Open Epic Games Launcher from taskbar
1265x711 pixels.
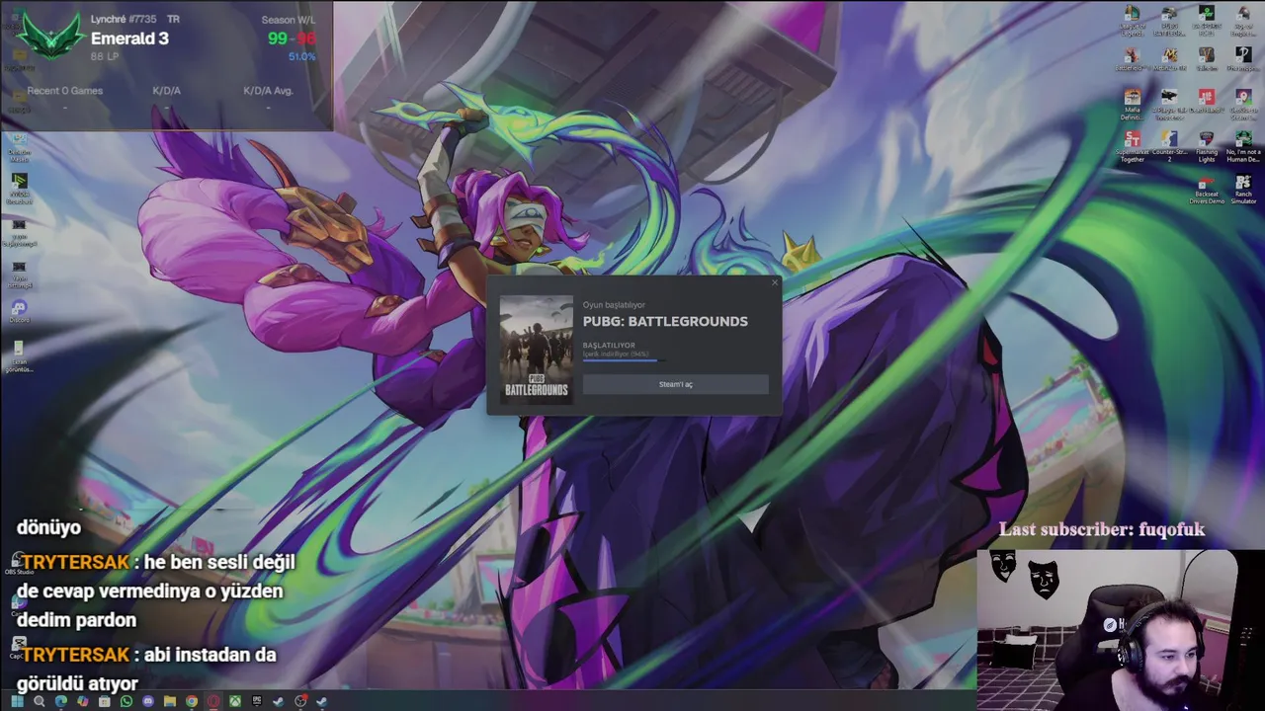[257, 701]
